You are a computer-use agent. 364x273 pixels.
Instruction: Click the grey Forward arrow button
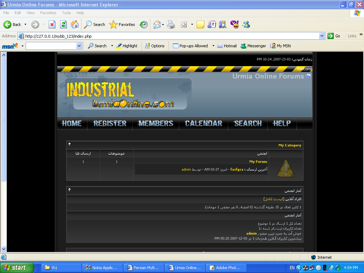35,25
